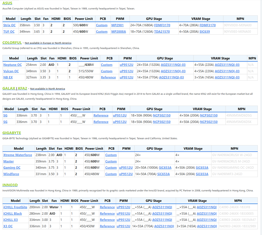Open the MP2888A PWM link

119,32
